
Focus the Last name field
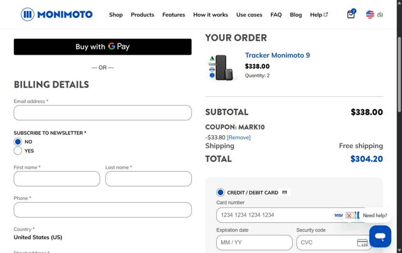point(148,179)
